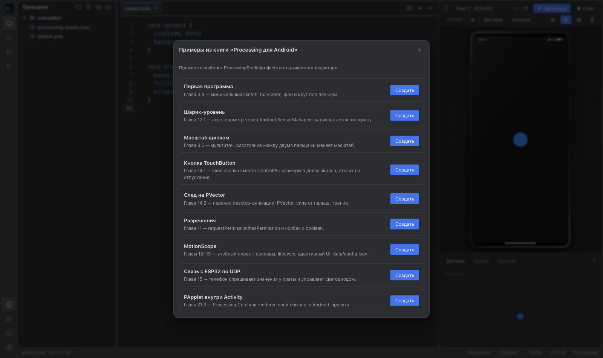Click the 'Шарик-уровень' example title
This screenshot has height=358, width=603.
204,112
